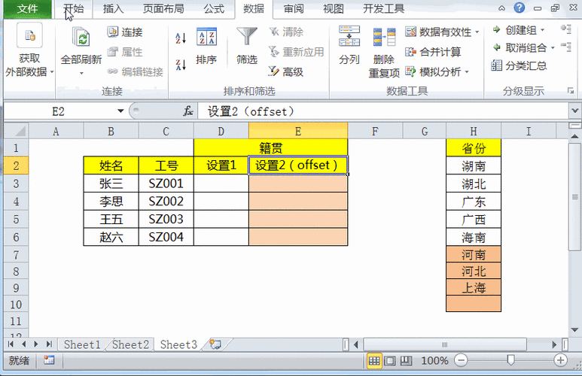Screen dimensions: 582x376
Task: Select all cells corner button
Action: [17, 131]
